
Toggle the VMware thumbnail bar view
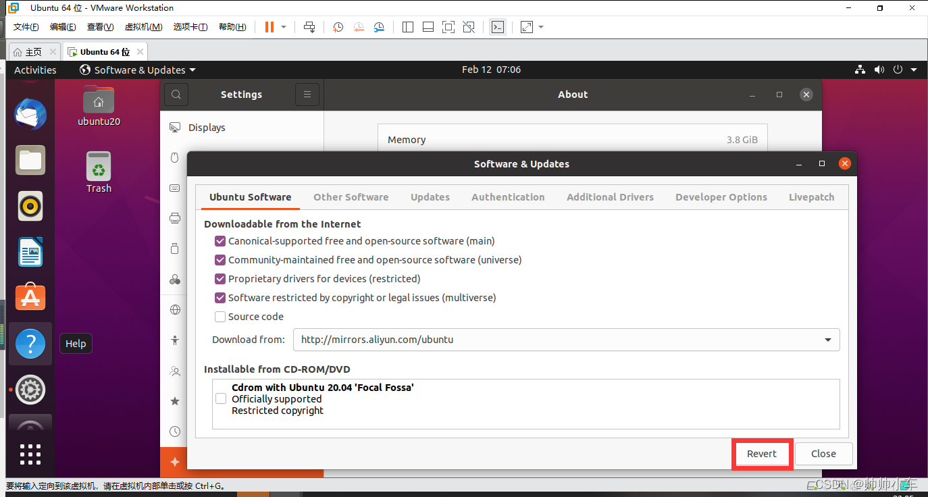(x=428, y=27)
